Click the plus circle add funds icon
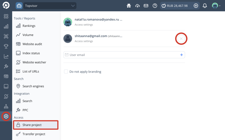Image resolution: width=225 pixels, height=140 pixels. click(x=196, y=6)
